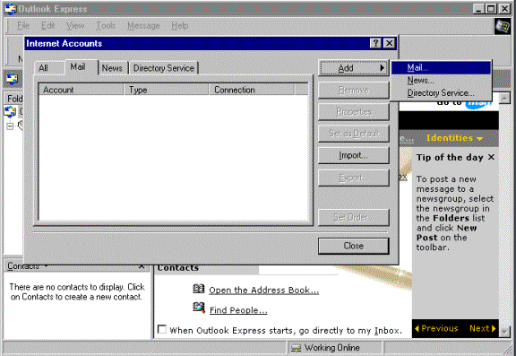This screenshot has width=516, height=356.
Task: Click the Set Order... button
Action: pyautogui.click(x=354, y=217)
